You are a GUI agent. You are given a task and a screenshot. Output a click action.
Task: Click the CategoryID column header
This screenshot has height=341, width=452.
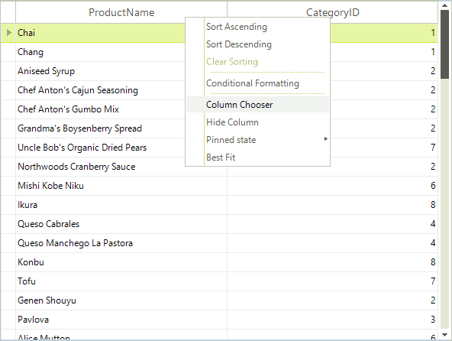click(332, 12)
